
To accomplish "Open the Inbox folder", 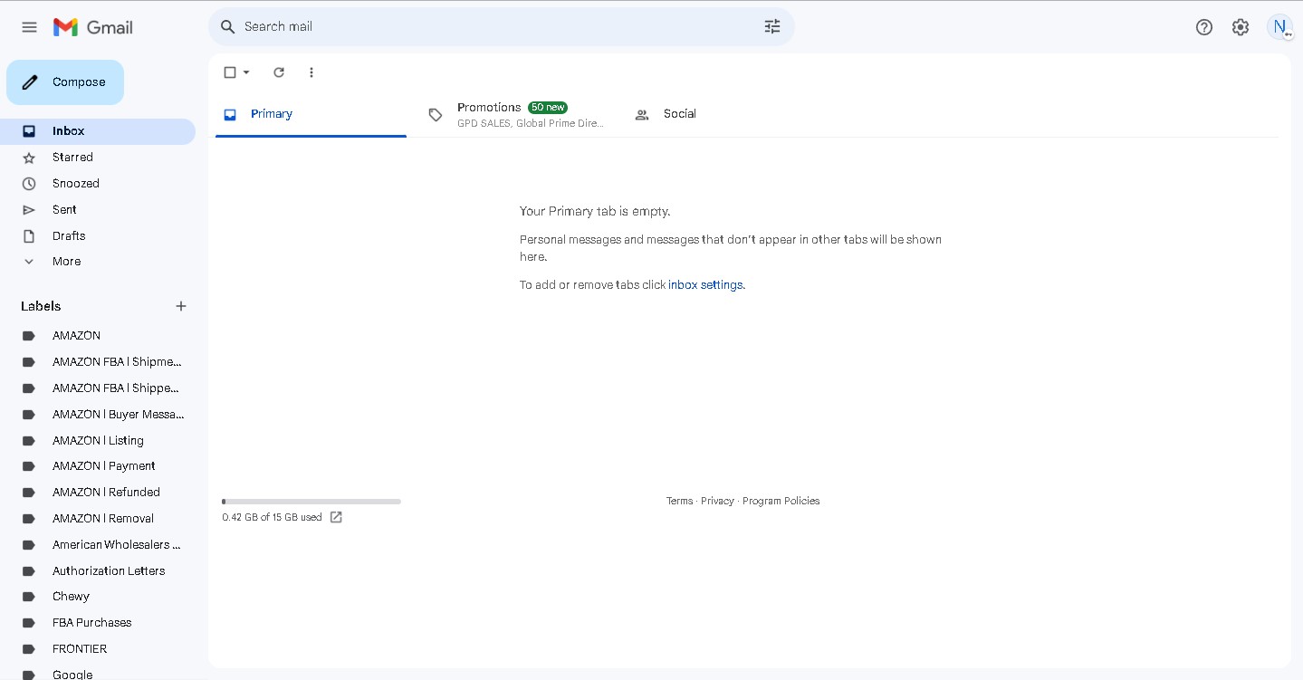I will 98,131.
